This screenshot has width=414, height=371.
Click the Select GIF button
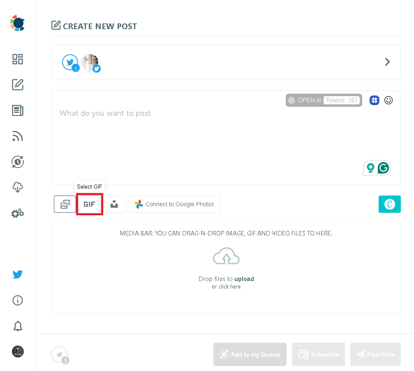pos(89,204)
